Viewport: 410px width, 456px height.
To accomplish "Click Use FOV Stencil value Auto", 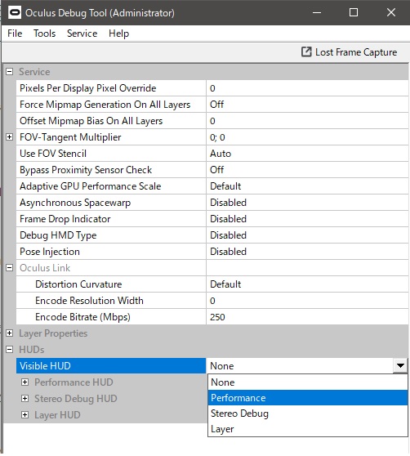I will [307, 154].
